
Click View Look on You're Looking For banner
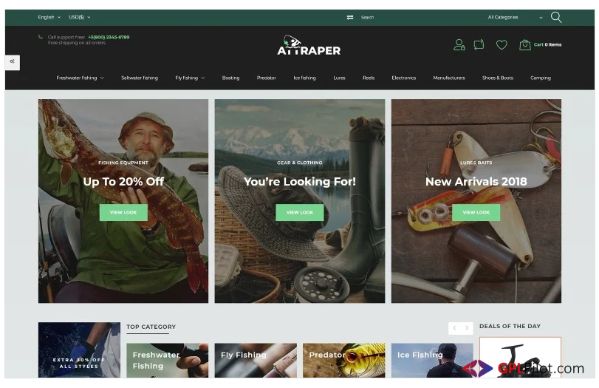point(300,213)
